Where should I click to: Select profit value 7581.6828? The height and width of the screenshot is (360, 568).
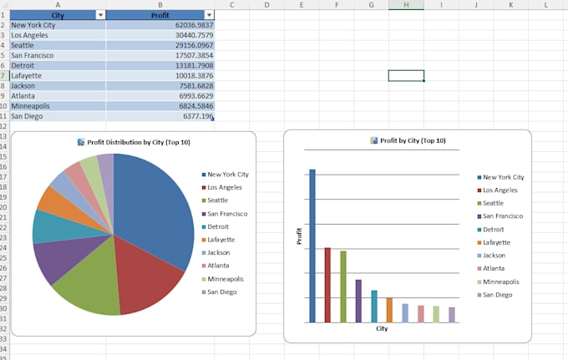pos(160,86)
